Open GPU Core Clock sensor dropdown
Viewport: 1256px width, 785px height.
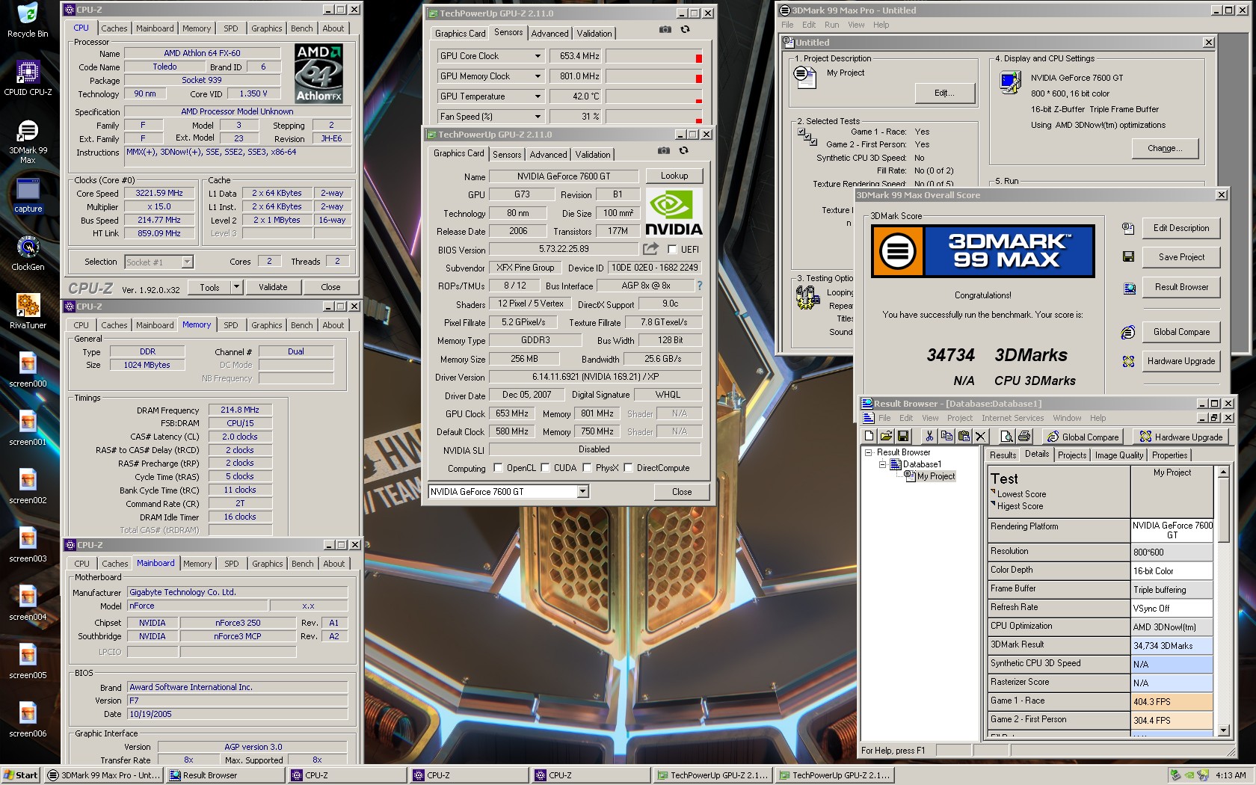point(537,56)
